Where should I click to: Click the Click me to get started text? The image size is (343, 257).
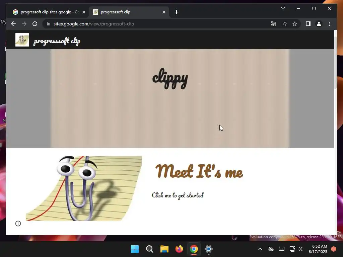(178, 195)
